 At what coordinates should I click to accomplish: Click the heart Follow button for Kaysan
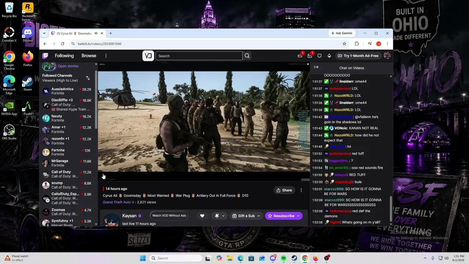pyautogui.click(x=202, y=216)
